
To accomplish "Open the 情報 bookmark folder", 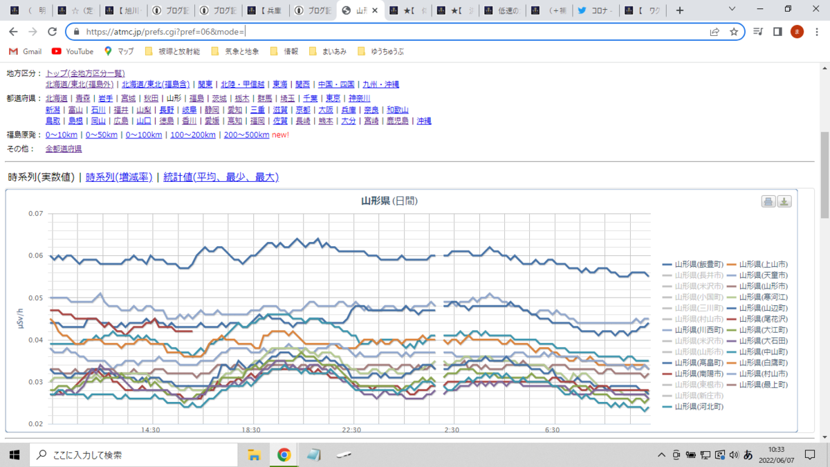I will 284,51.
